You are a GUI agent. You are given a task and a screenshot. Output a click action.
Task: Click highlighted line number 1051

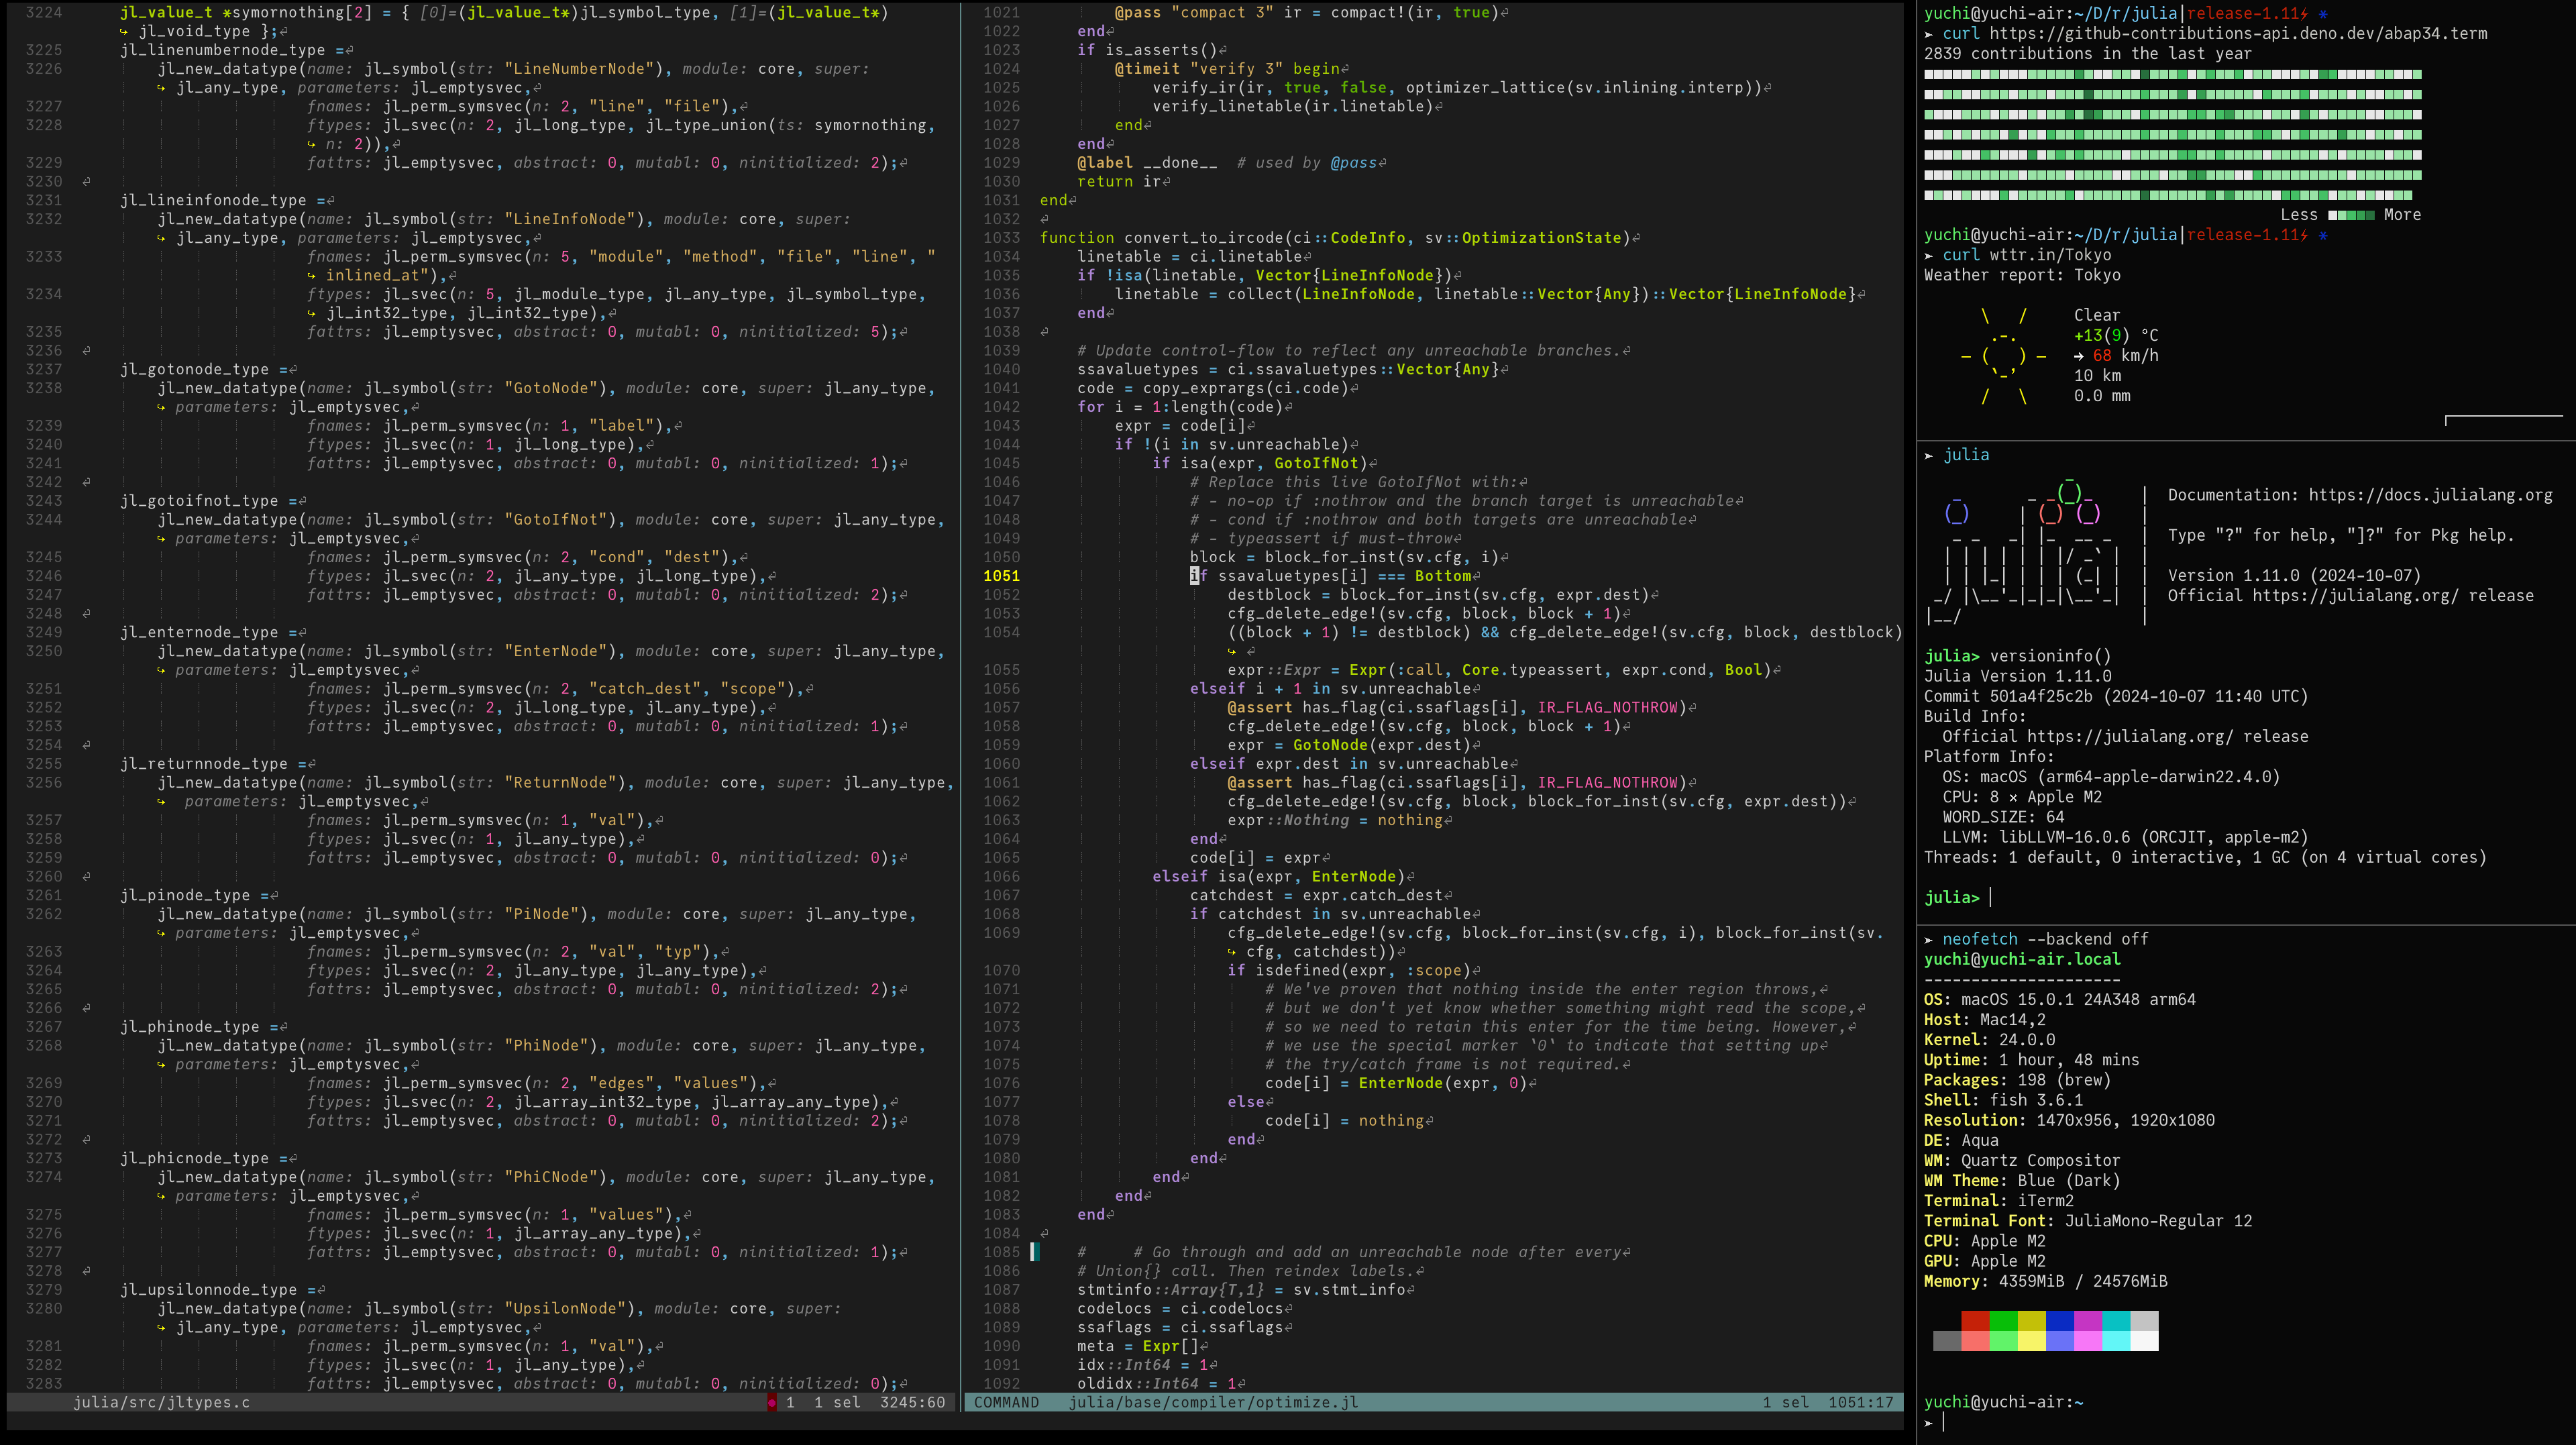pyautogui.click(x=1001, y=575)
